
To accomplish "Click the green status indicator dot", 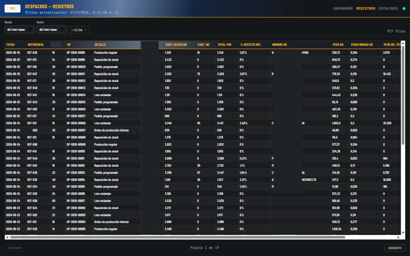I will tap(404, 8).
